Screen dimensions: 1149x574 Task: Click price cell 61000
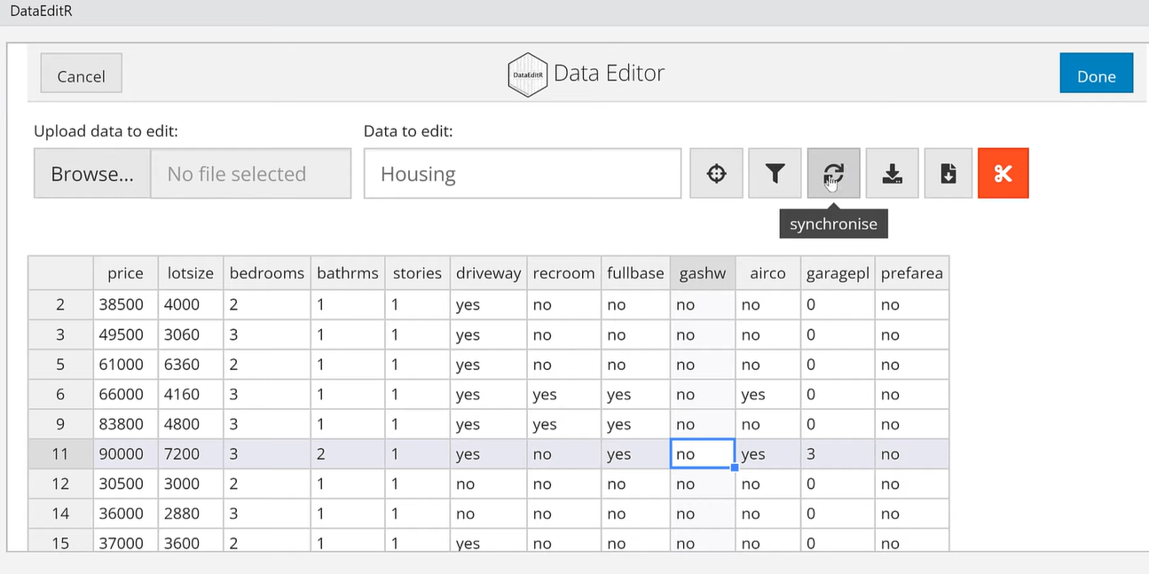pyautogui.click(x=125, y=365)
